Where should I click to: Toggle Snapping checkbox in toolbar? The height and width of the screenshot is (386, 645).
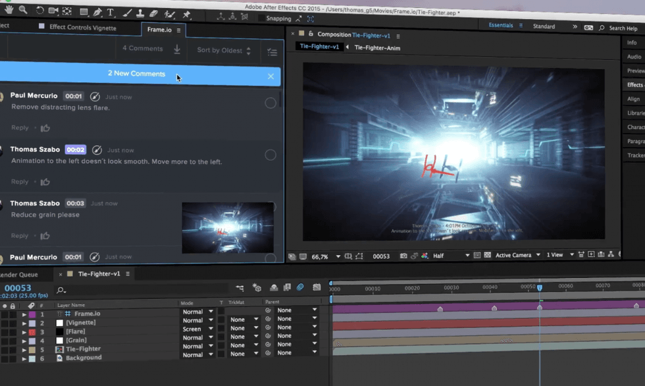click(261, 18)
